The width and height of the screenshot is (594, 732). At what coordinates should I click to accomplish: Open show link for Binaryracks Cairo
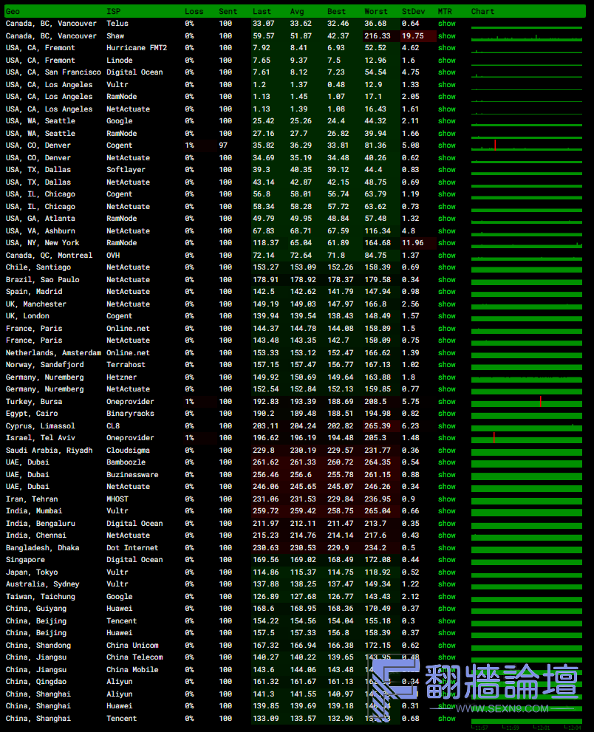click(446, 413)
